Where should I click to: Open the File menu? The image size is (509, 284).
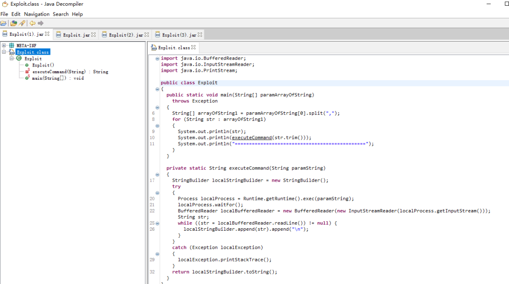(4, 14)
